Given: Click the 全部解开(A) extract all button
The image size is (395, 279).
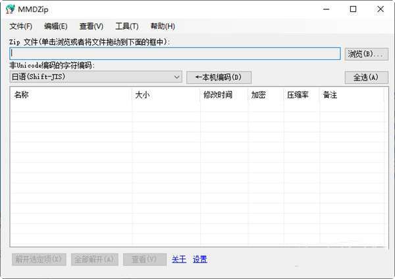Looking at the screenshot, I should pos(94,259).
